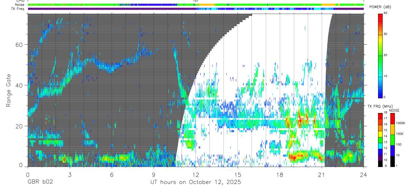Select the 13 label on TX FRQ scale
409x189 pixels.
(385, 142)
